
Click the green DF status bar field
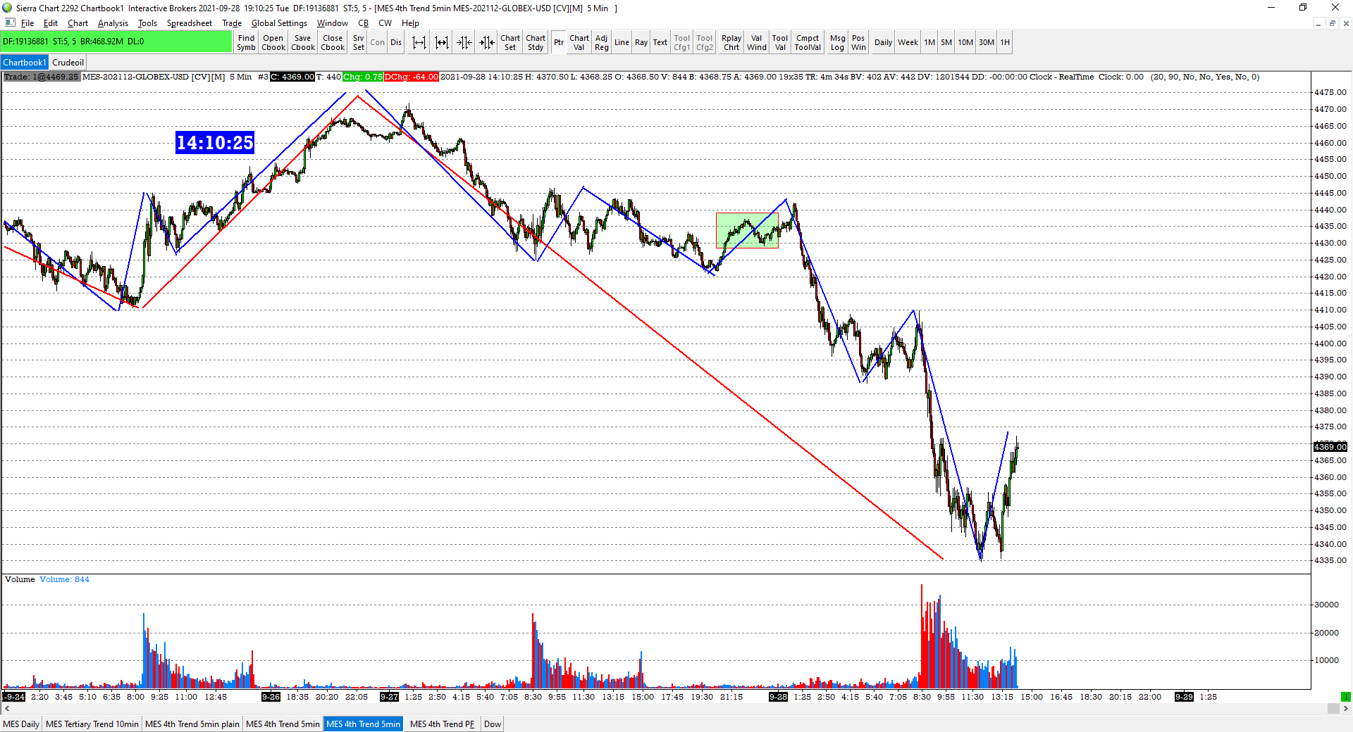(116, 42)
